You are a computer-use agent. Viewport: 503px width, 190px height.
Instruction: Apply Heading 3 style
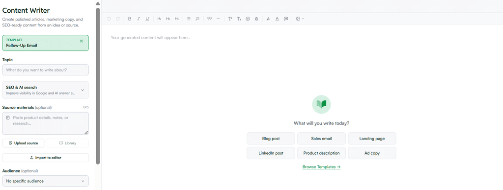(x=177, y=19)
